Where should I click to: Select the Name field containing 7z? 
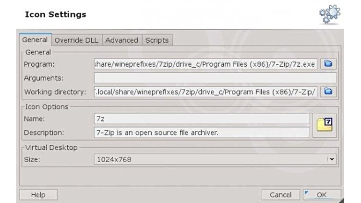coord(202,119)
